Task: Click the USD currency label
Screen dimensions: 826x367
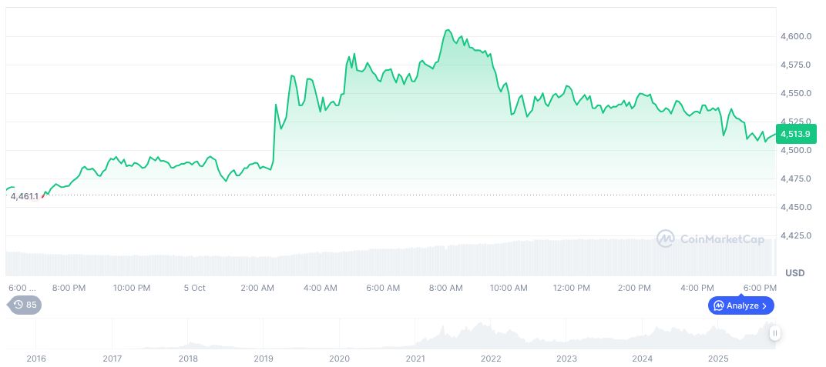Action: (x=794, y=273)
